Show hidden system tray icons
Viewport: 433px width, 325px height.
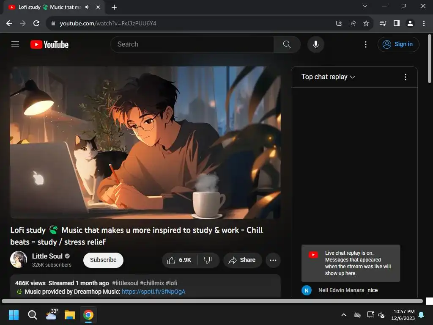point(344,315)
